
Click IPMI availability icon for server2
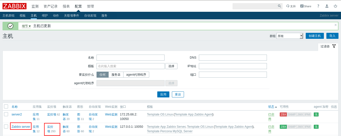point(307,114)
